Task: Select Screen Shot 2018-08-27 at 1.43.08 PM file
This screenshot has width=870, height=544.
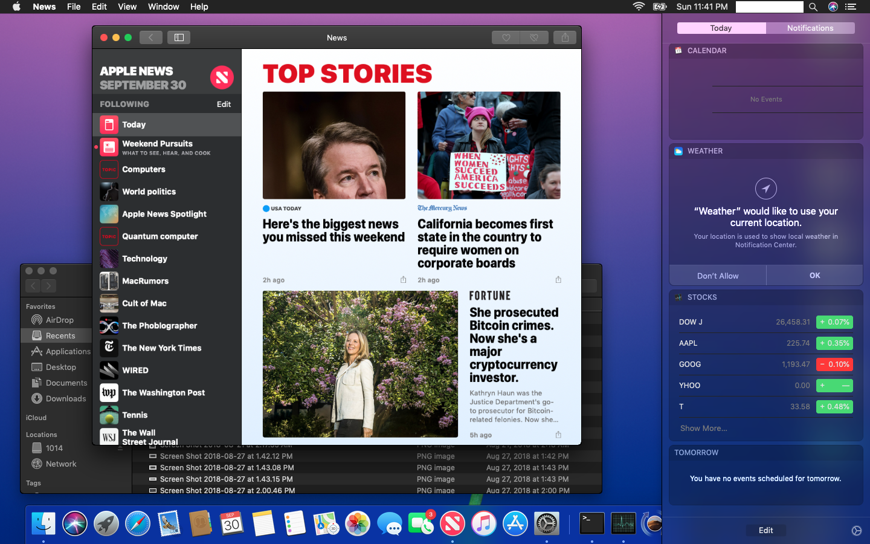Action: tap(367, 467)
